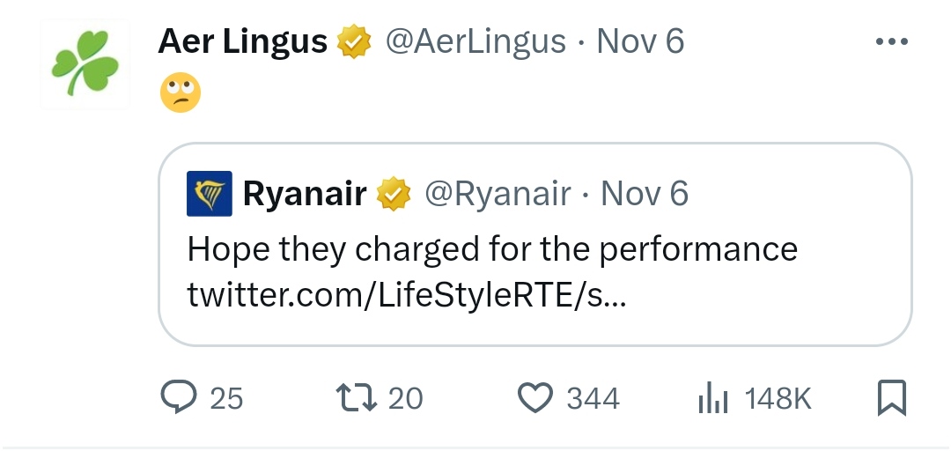Click Nov 6 date on quoted Ryanair tweet
The image size is (951, 451).
(645, 194)
